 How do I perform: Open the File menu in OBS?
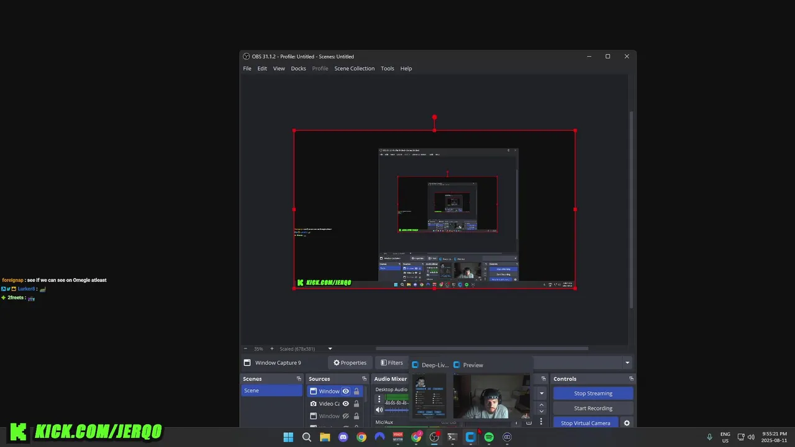pos(247,68)
